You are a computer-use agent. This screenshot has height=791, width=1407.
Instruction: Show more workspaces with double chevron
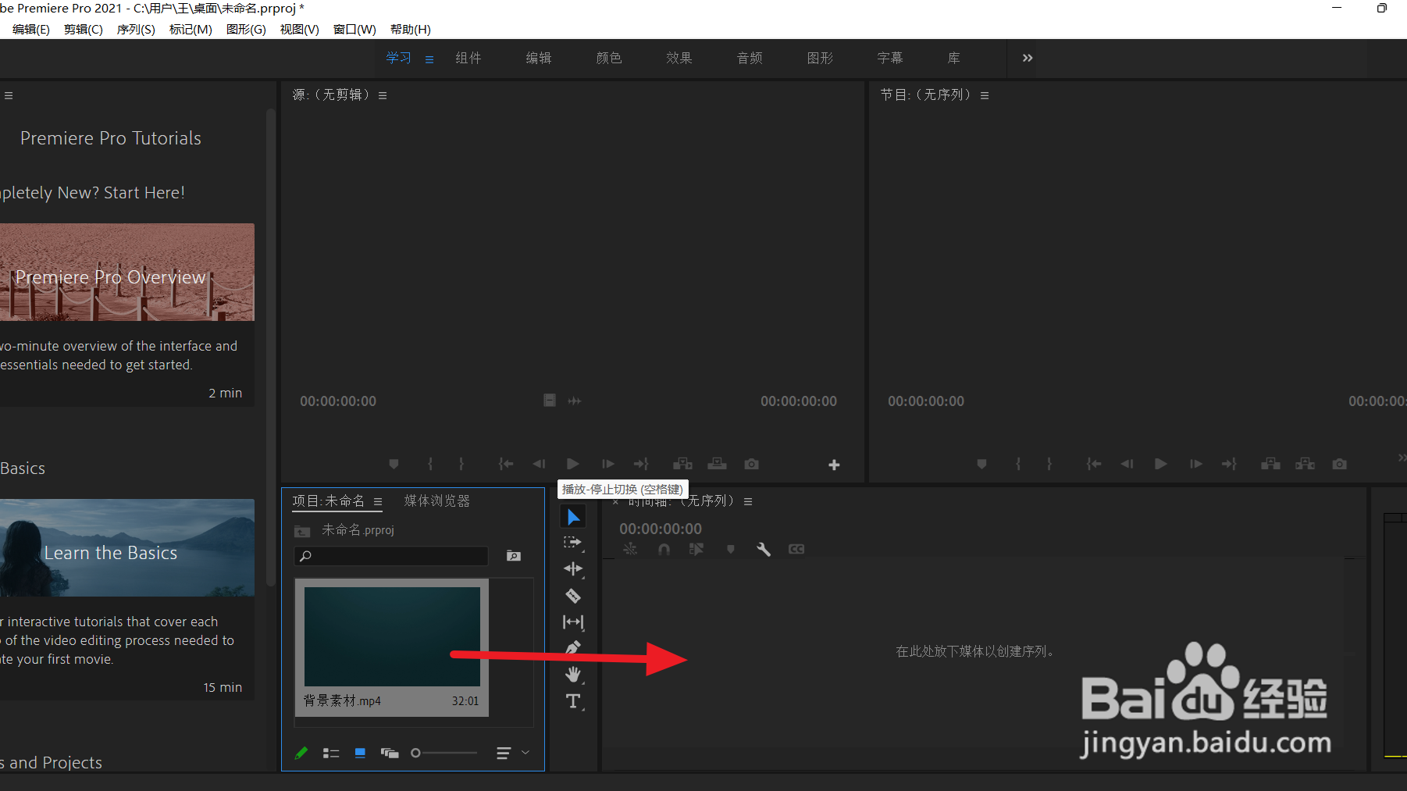(1028, 58)
